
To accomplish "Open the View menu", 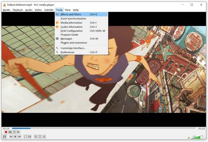I will coord(68,10).
